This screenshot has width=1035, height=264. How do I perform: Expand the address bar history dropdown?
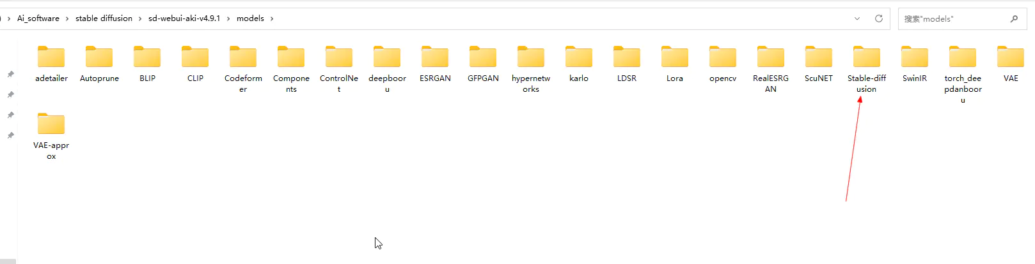point(857,18)
